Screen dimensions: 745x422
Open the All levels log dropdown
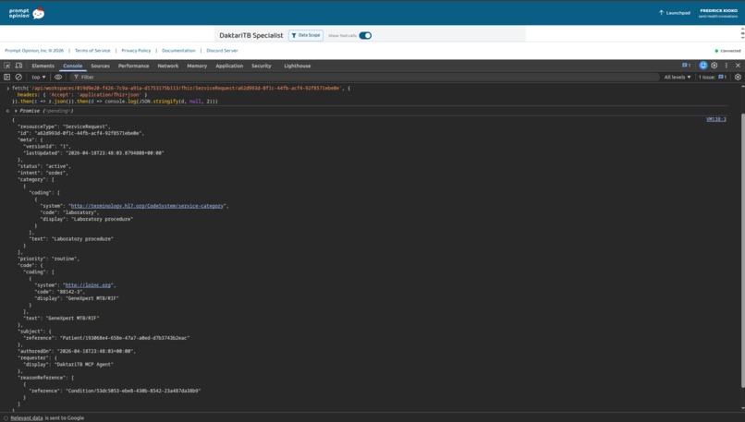(x=678, y=77)
